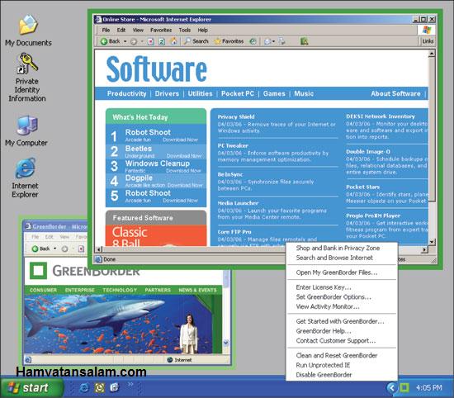The height and width of the screenshot is (398, 454).
Task: Expand hidden quick launch items chevron
Action: pos(130,384)
